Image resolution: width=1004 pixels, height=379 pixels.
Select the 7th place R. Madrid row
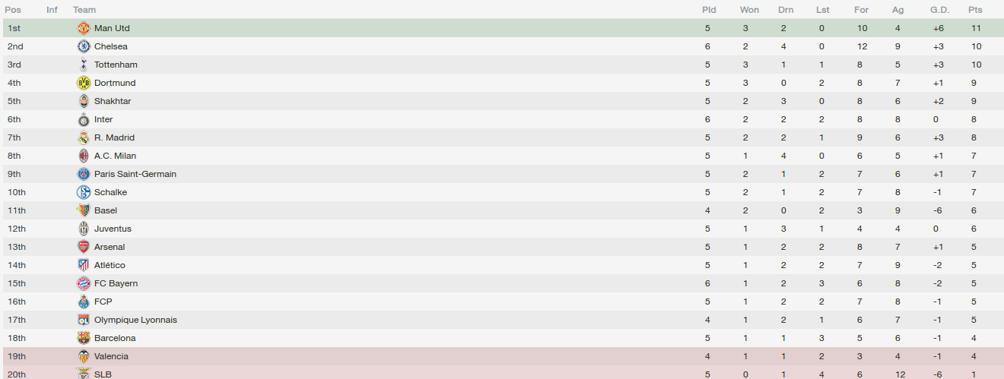tap(502, 137)
